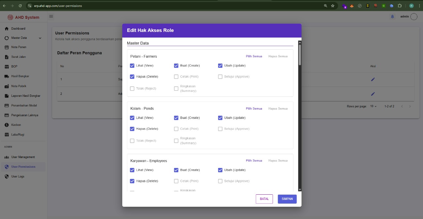Image resolution: width=423 pixels, height=219 pixels.
Task: Open Nota Panen from the sidebar
Action: [19, 47]
